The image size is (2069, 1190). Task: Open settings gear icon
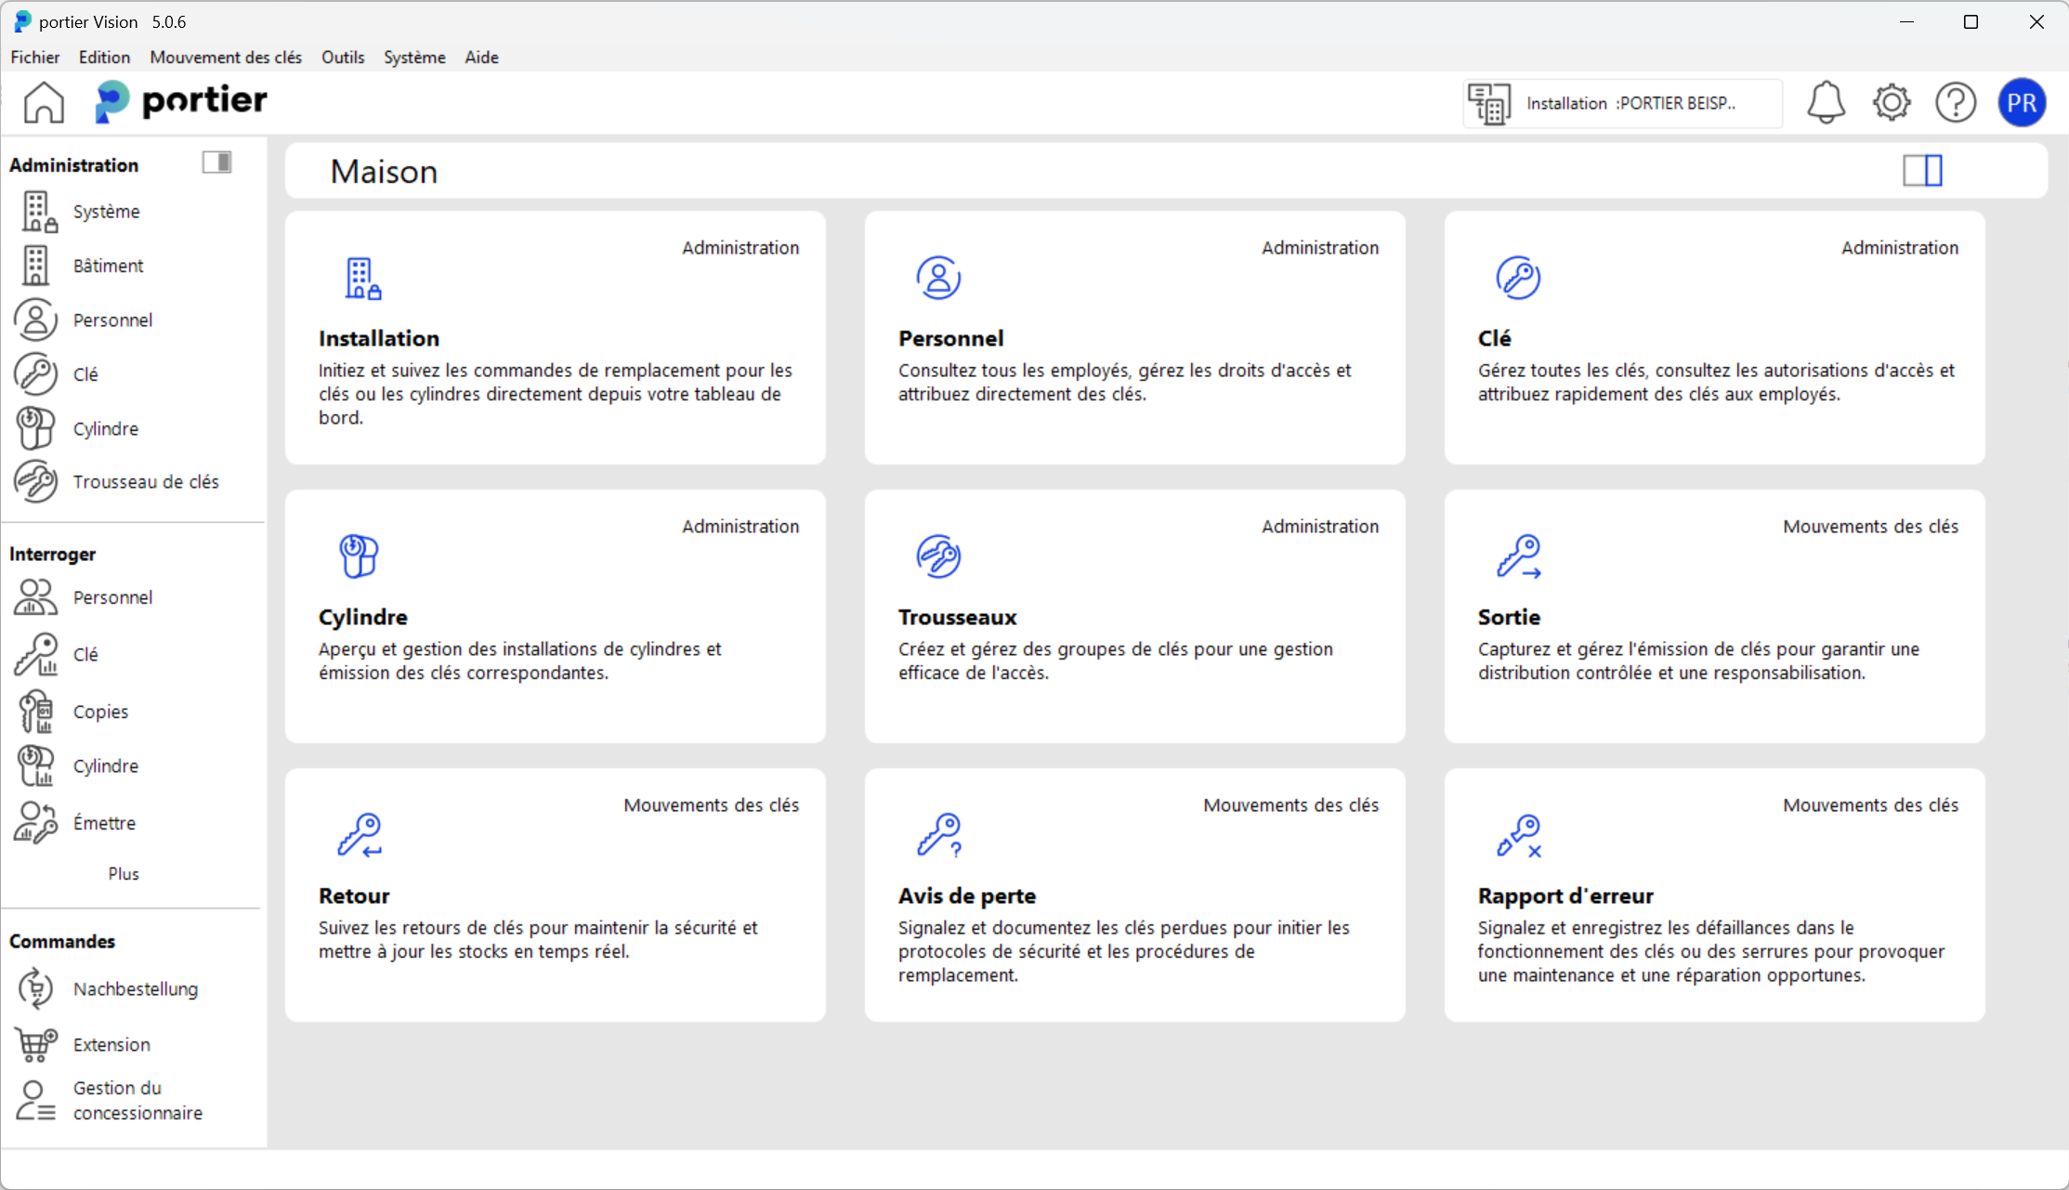(x=1891, y=102)
